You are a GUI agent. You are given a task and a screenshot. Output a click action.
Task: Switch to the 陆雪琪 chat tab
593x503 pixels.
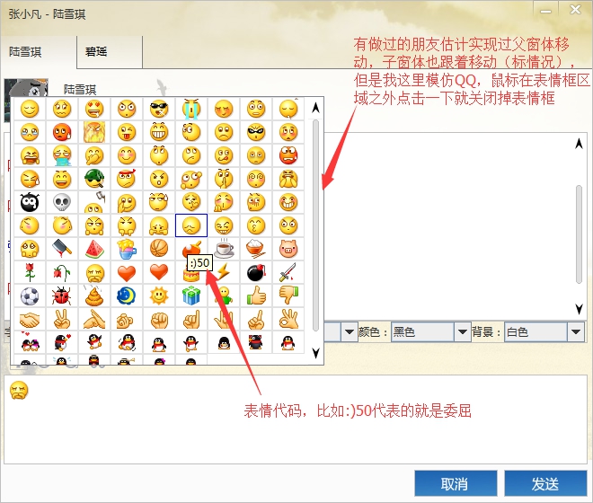coord(39,52)
